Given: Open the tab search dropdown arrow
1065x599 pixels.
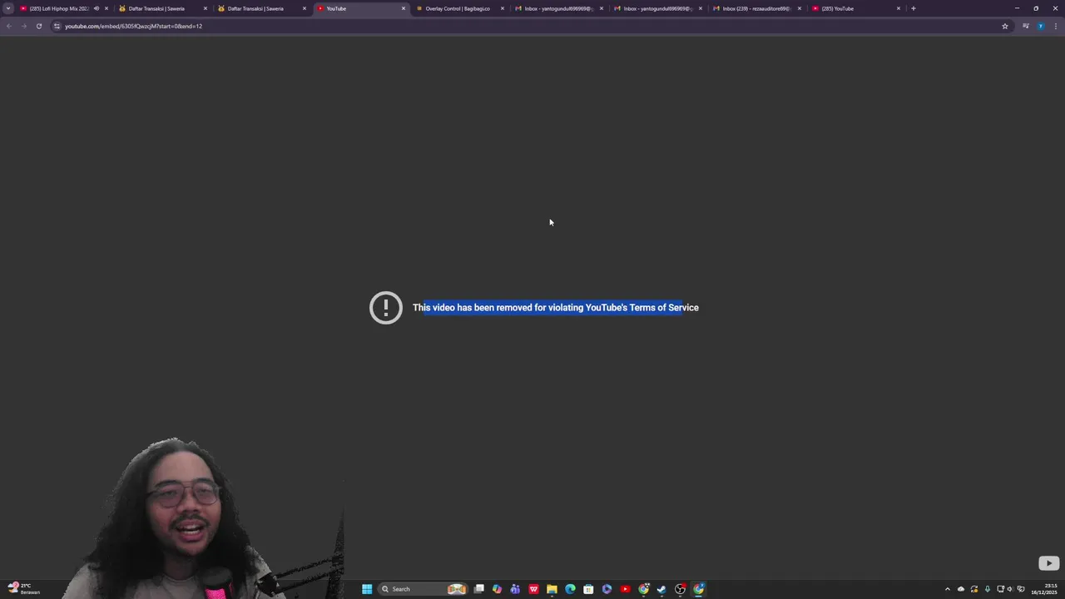Looking at the screenshot, I should tap(8, 8).
